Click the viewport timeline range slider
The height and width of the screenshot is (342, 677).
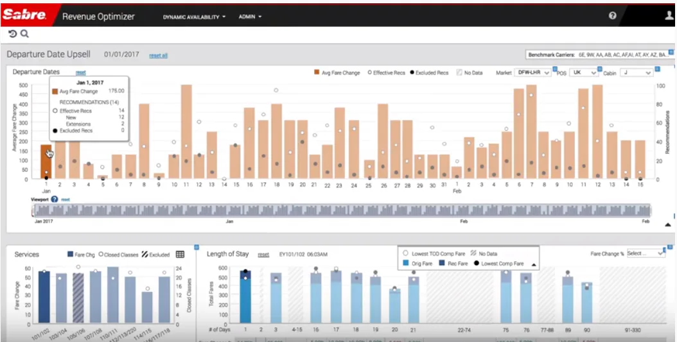point(341,210)
